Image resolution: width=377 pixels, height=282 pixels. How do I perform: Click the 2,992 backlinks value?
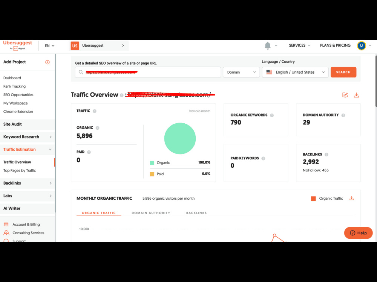[311, 162]
